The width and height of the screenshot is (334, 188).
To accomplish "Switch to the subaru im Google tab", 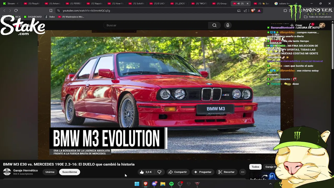I will (x=282, y=3).
